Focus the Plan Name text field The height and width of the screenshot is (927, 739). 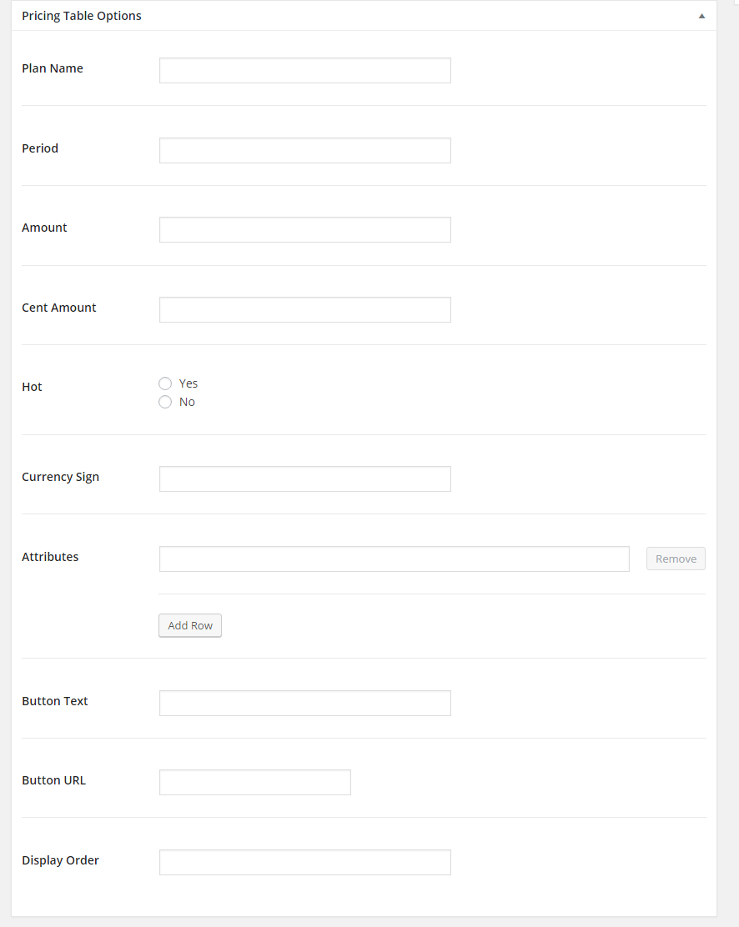point(304,71)
